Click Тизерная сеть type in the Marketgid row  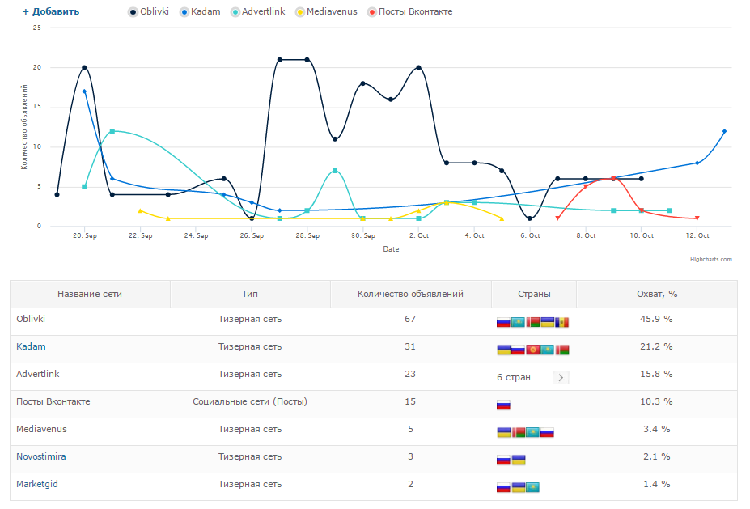pos(250,484)
